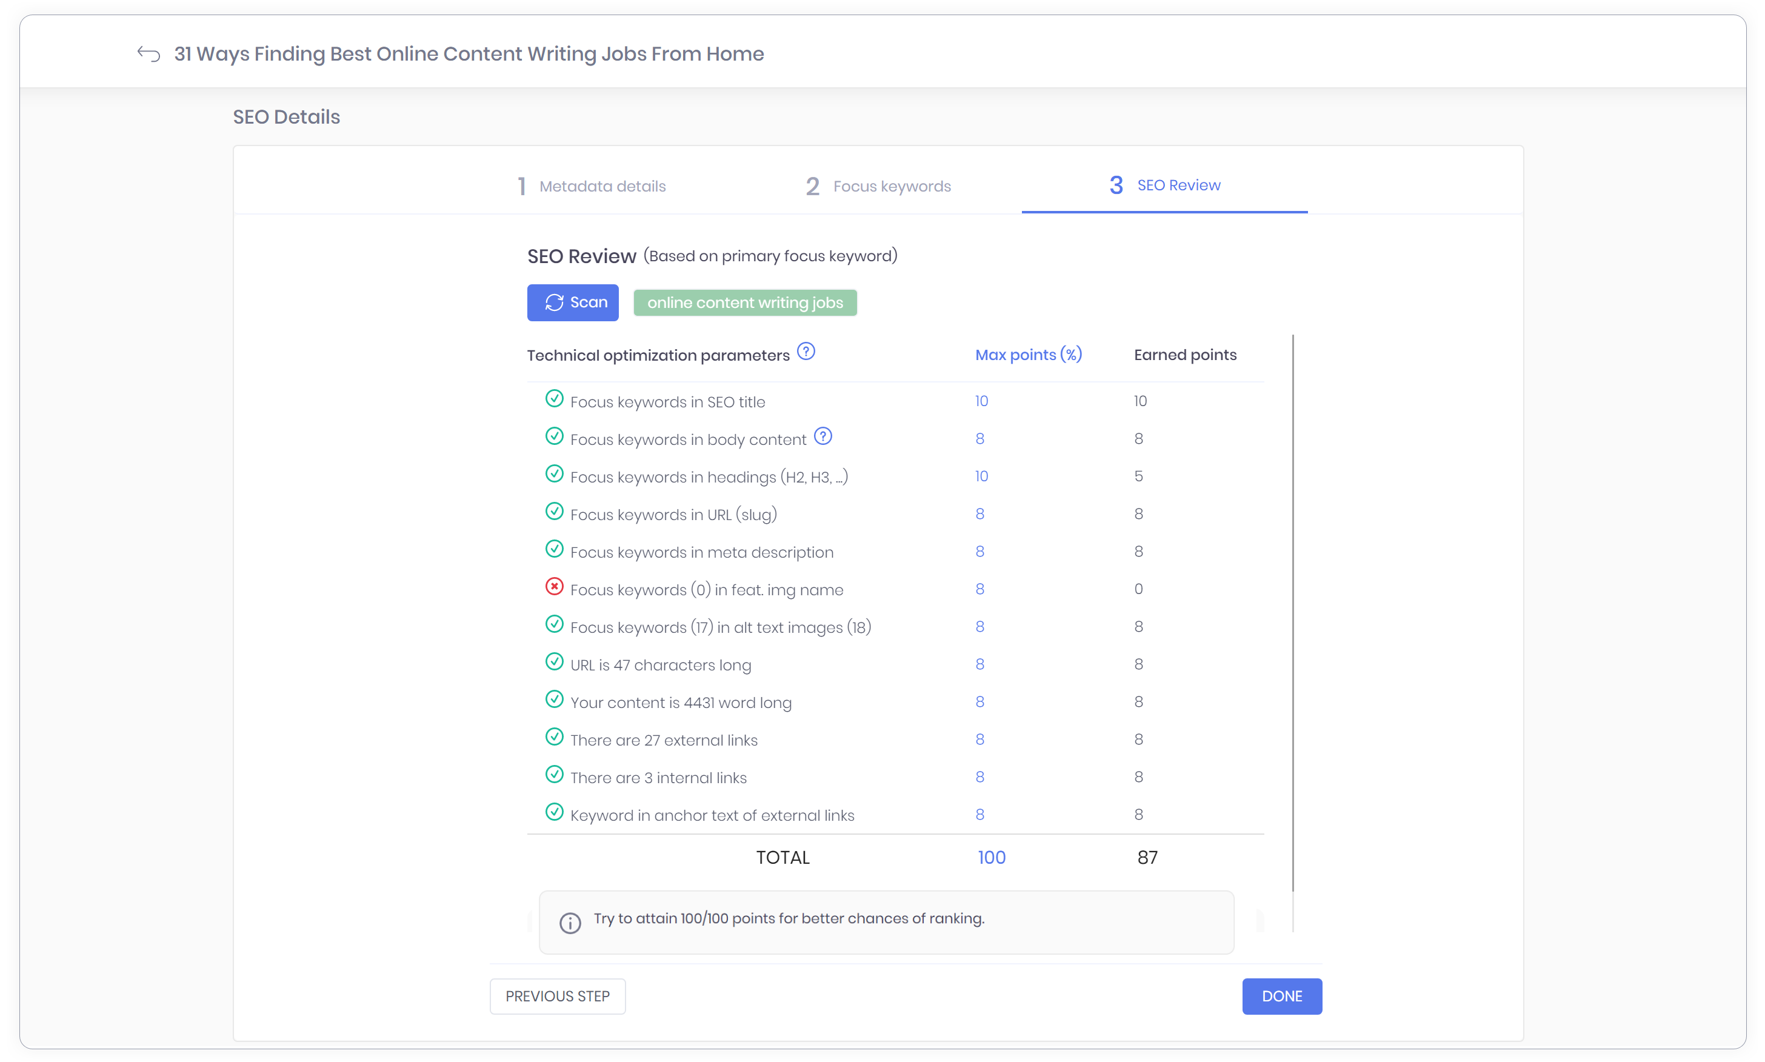Click check icon beside URL (slug) row

click(554, 512)
